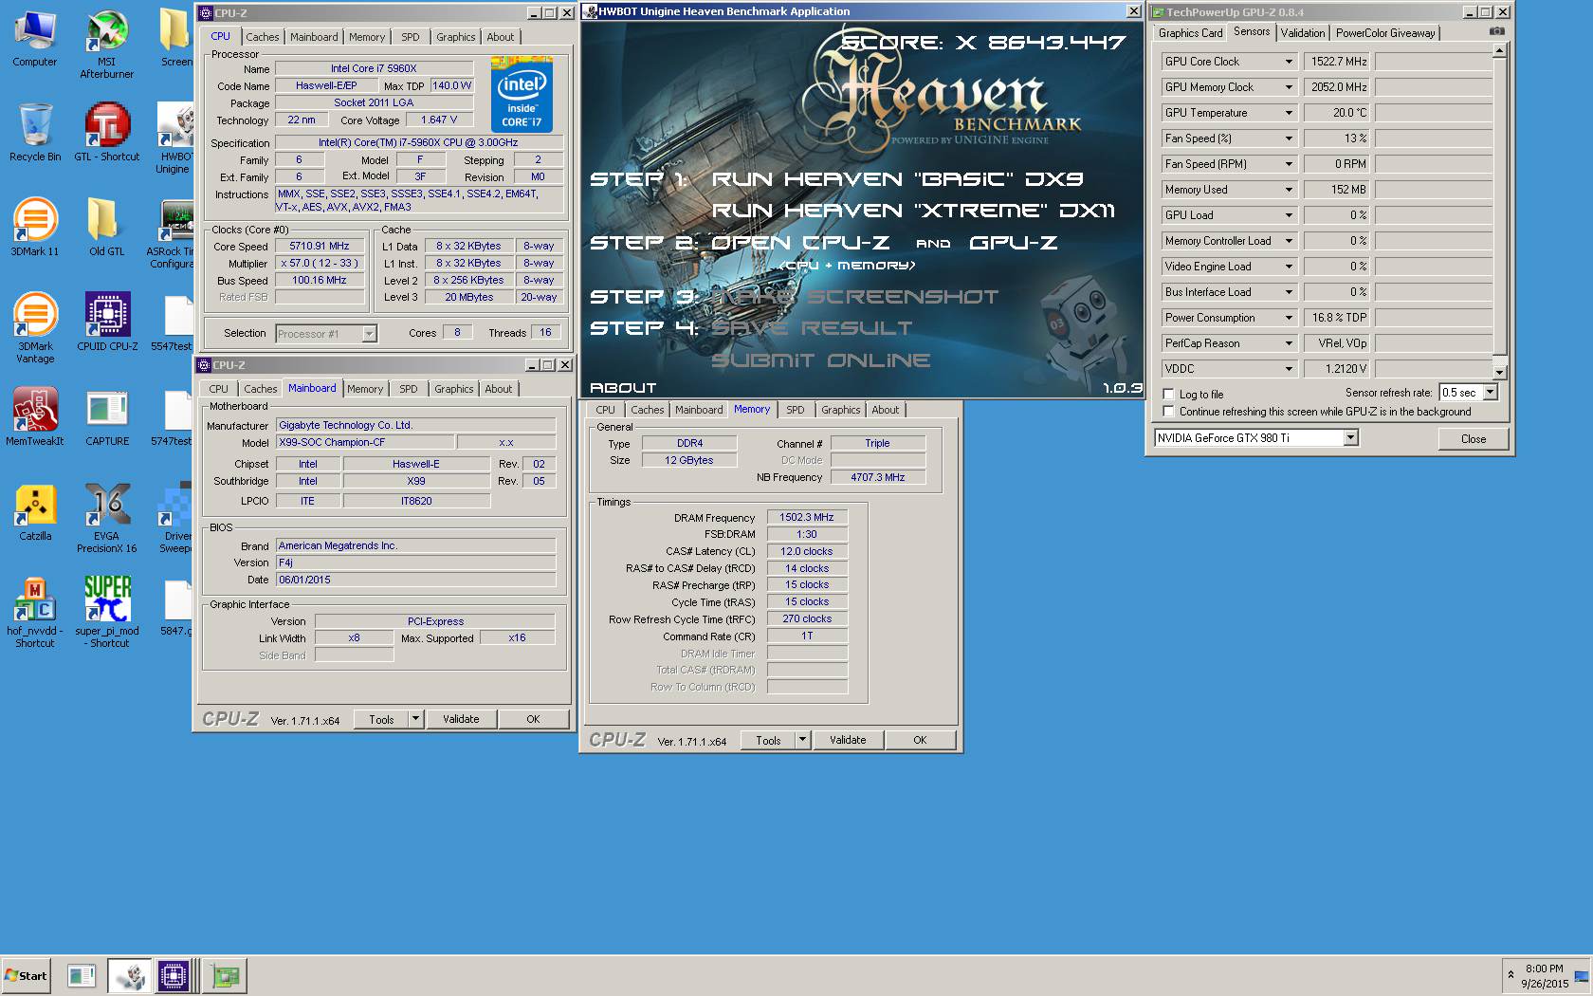Click the Intel Core i7 logo
Viewport: 1593px width, 996px height.
522,95
